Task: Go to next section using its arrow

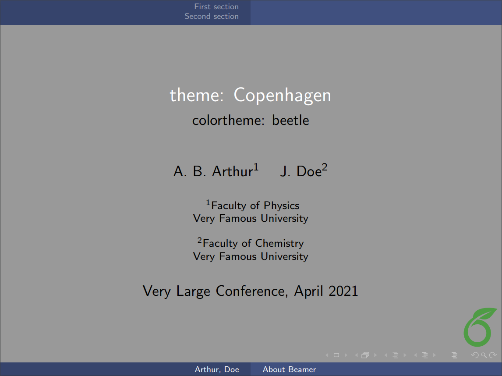Action: pyautogui.click(x=435, y=355)
